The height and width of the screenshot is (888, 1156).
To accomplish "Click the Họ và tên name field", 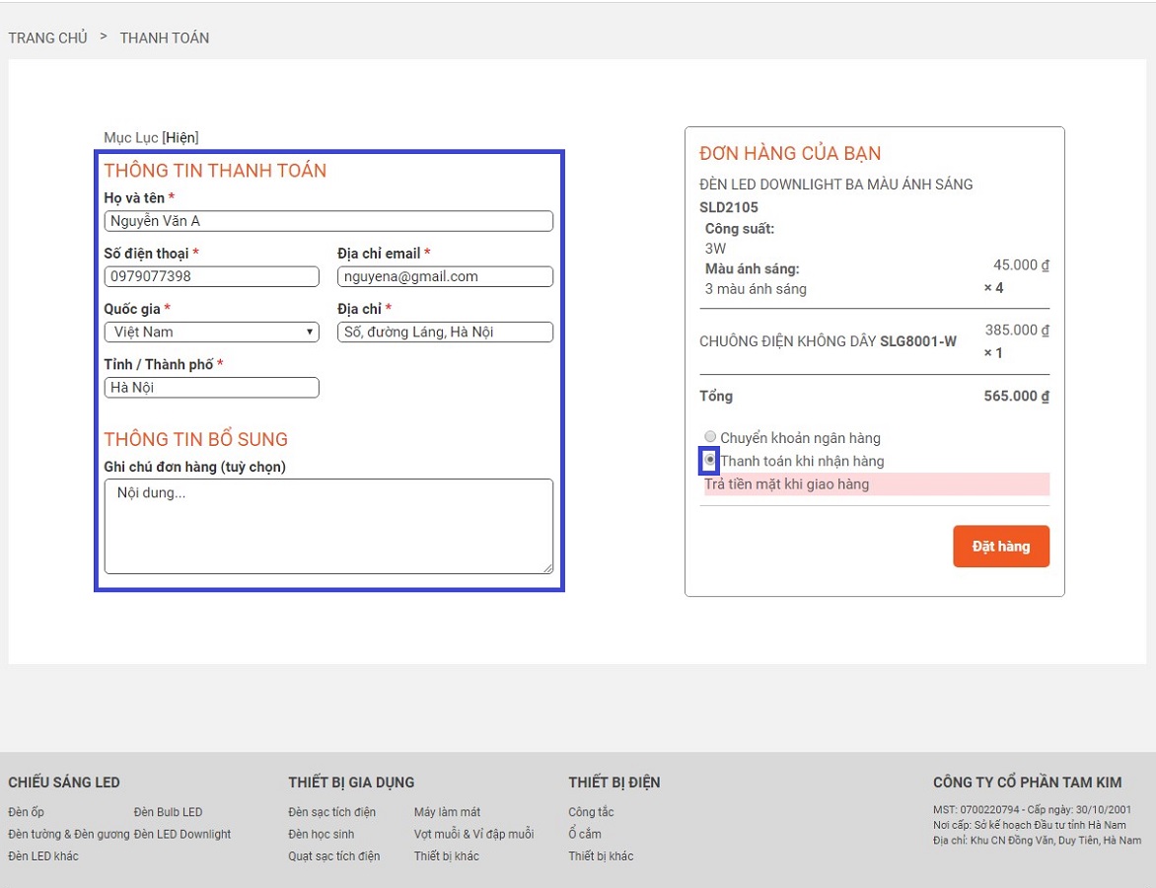I will click(x=327, y=221).
